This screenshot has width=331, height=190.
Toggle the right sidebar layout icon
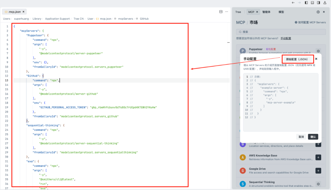click(x=318, y=3)
